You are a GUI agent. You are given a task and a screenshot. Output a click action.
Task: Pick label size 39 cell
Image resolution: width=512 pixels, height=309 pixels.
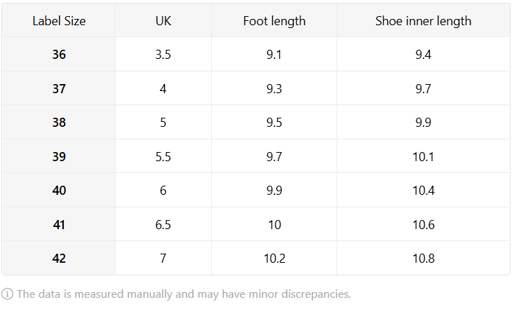pos(59,156)
